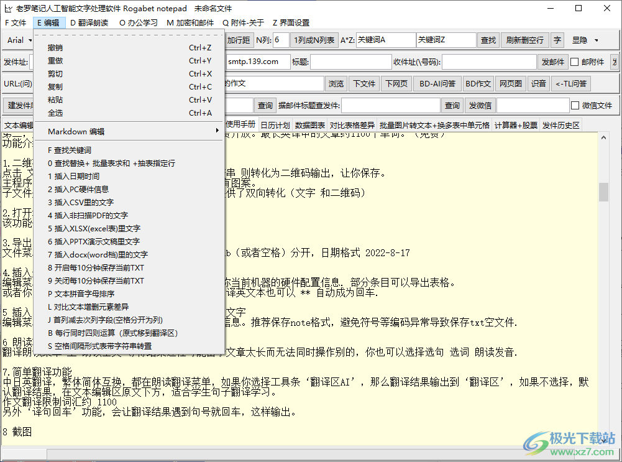Image resolution: width=622 pixels, height=462 pixels.
Task: Click inside the 标题 title field
Action: [350, 62]
